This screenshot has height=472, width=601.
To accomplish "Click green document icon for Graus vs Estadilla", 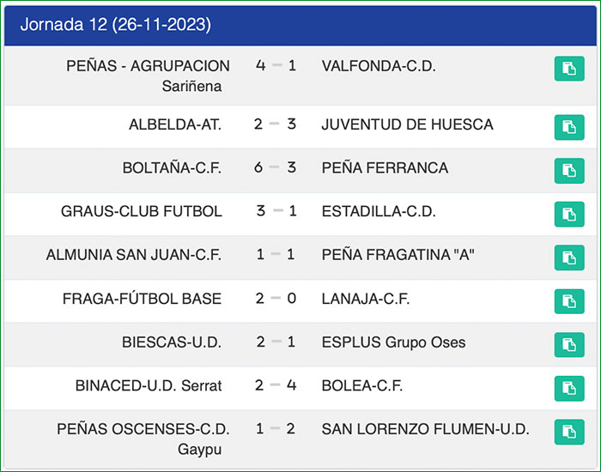I will pyautogui.click(x=569, y=213).
